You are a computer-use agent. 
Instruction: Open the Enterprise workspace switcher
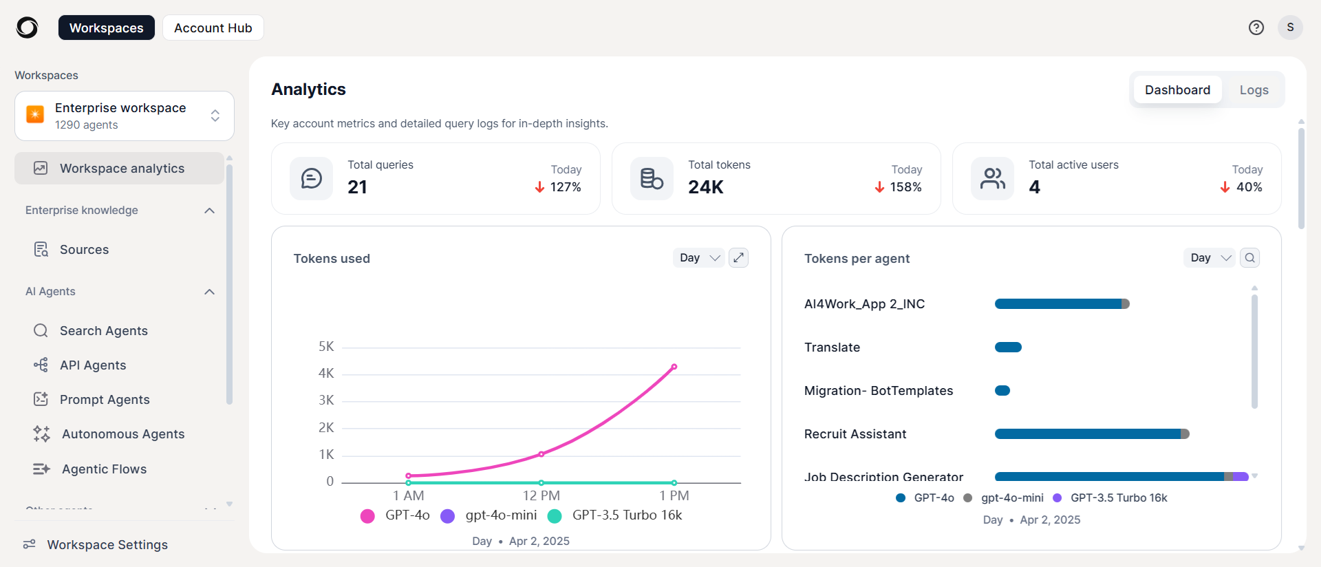click(x=125, y=116)
